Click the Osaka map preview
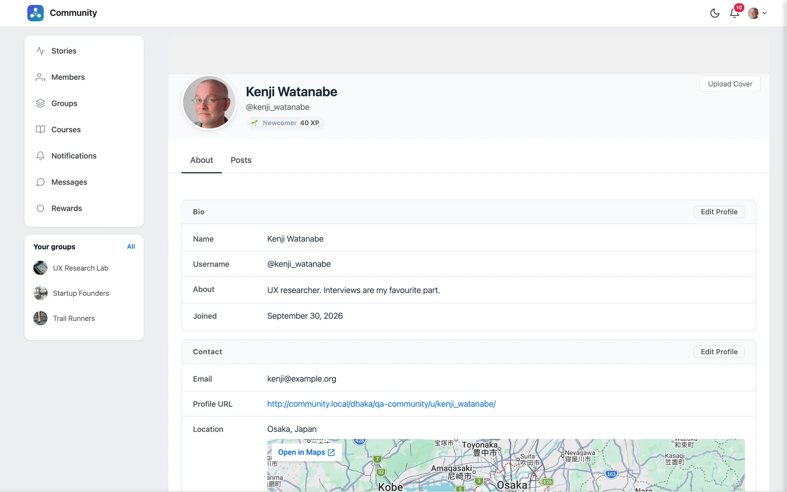Viewport: 787px width, 492px height. pyautogui.click(x=506, y=465)
